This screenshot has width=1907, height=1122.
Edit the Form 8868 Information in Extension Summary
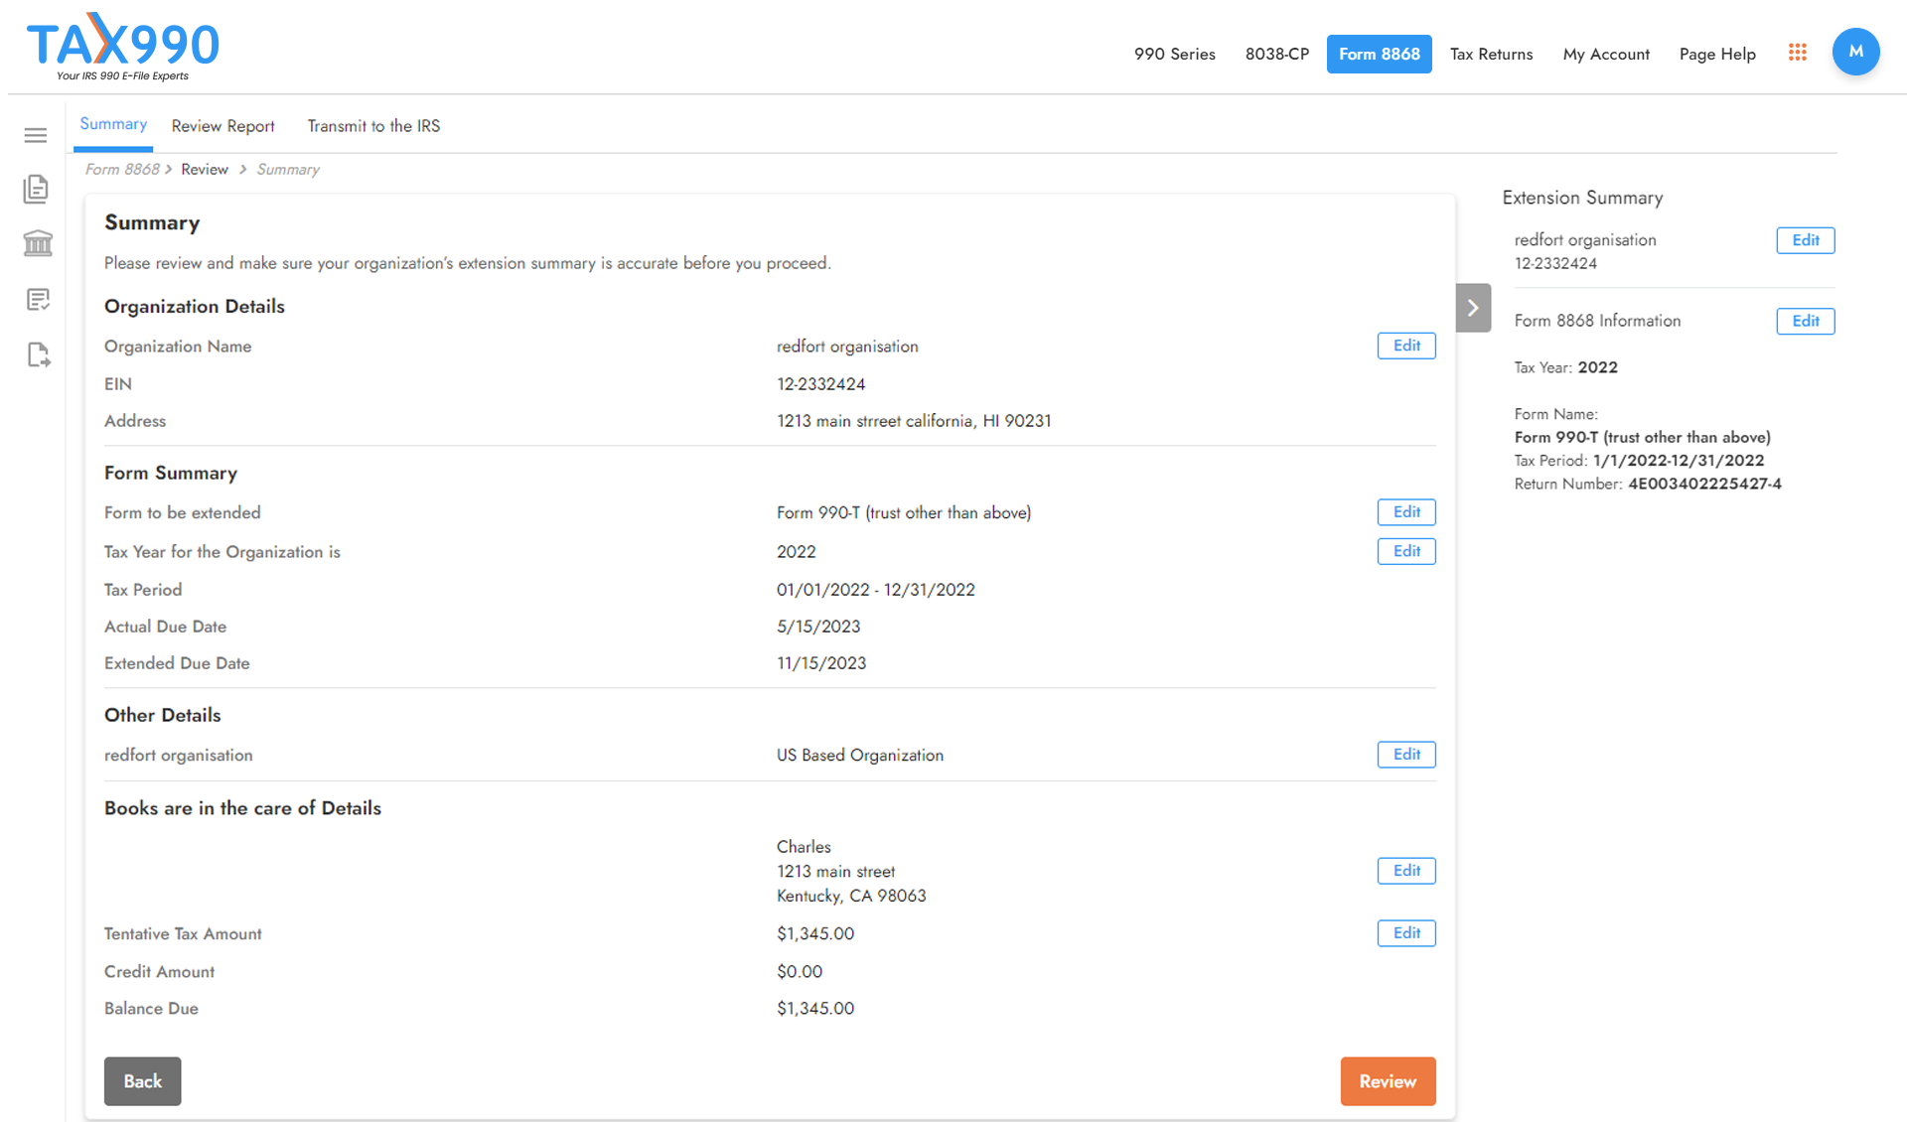coord(1805,321)
